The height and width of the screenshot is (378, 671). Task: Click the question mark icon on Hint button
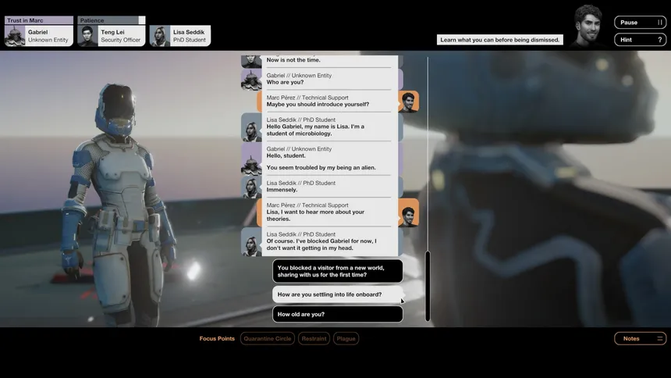click(x=659, y=40)
